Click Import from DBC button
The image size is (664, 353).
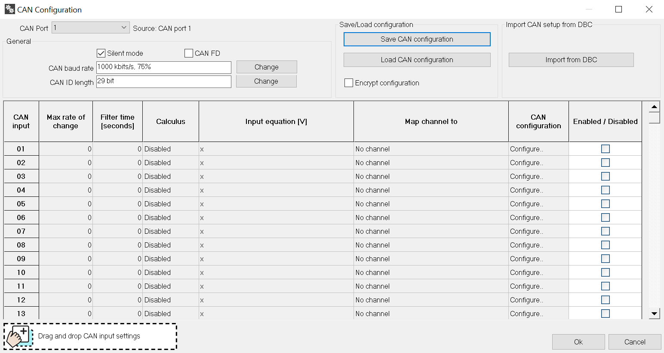pos(571,60)
